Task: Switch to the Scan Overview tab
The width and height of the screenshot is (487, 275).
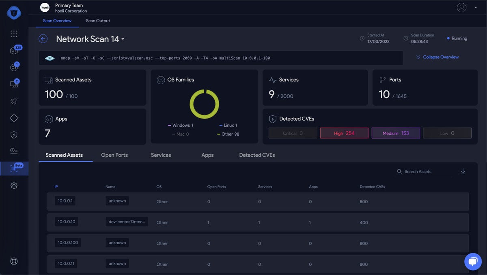Action: point(57,21)
